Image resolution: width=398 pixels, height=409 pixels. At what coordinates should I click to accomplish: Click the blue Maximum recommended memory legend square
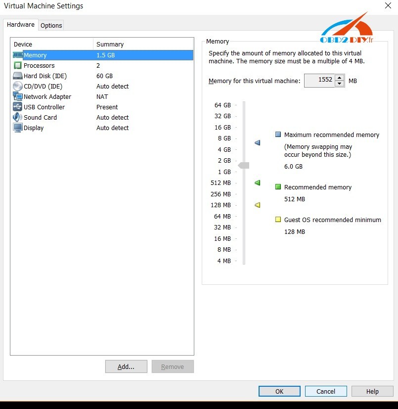278,135
